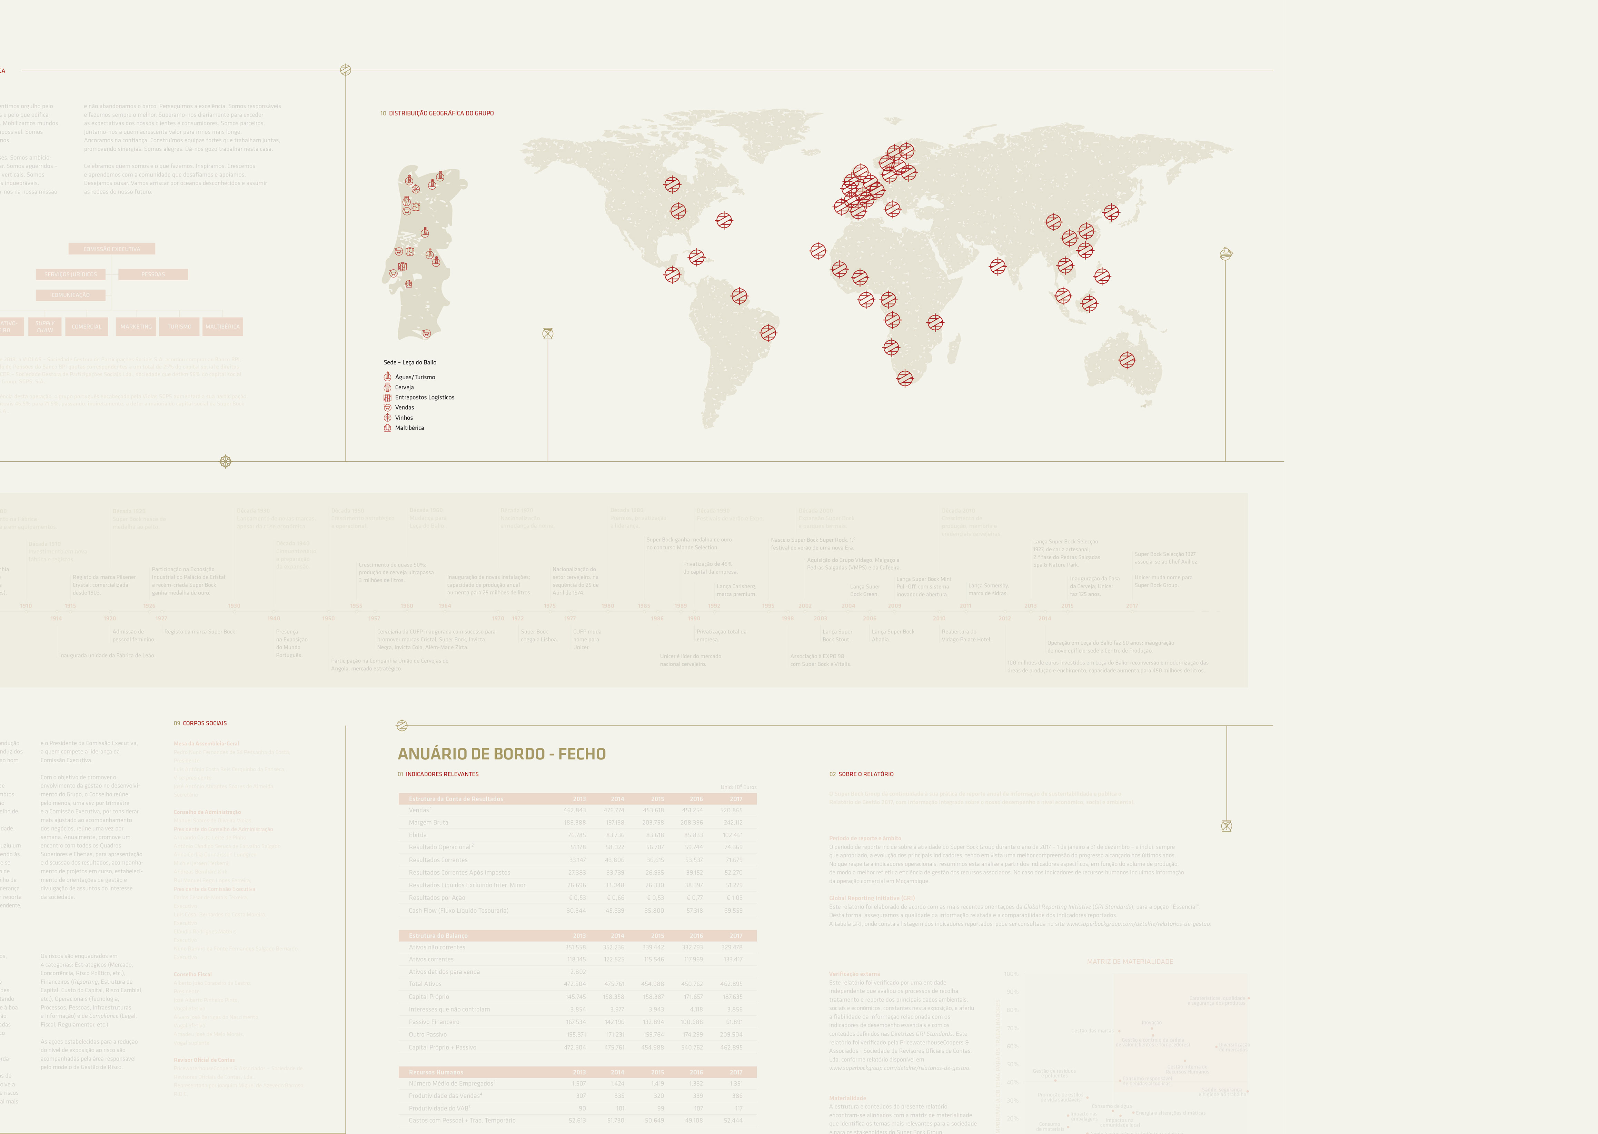Click the ship icon right of world map
Screen dimensions: 1598x1134
tap(1226, 254)
